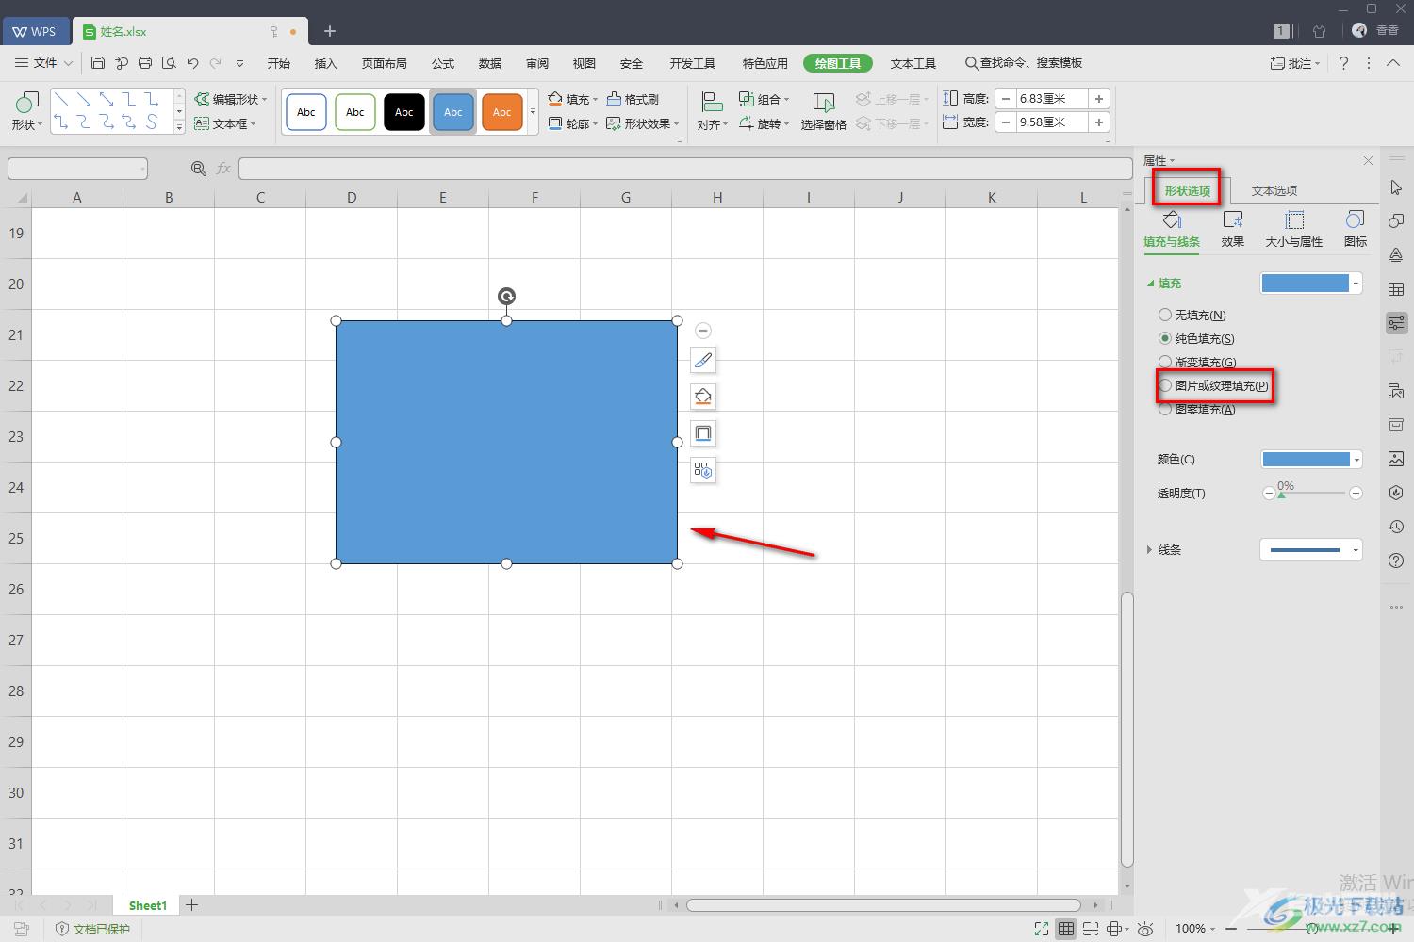Screen dimensions: 1414x942
Task: Increase shape height with plus button
Action: [x=1099, y=99]
